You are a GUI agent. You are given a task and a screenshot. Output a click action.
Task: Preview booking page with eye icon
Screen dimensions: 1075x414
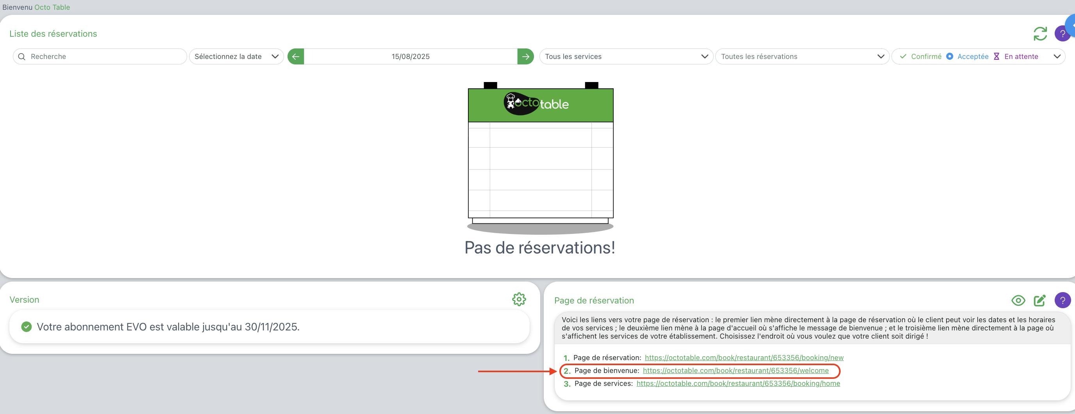click(x=1018, y=300)
